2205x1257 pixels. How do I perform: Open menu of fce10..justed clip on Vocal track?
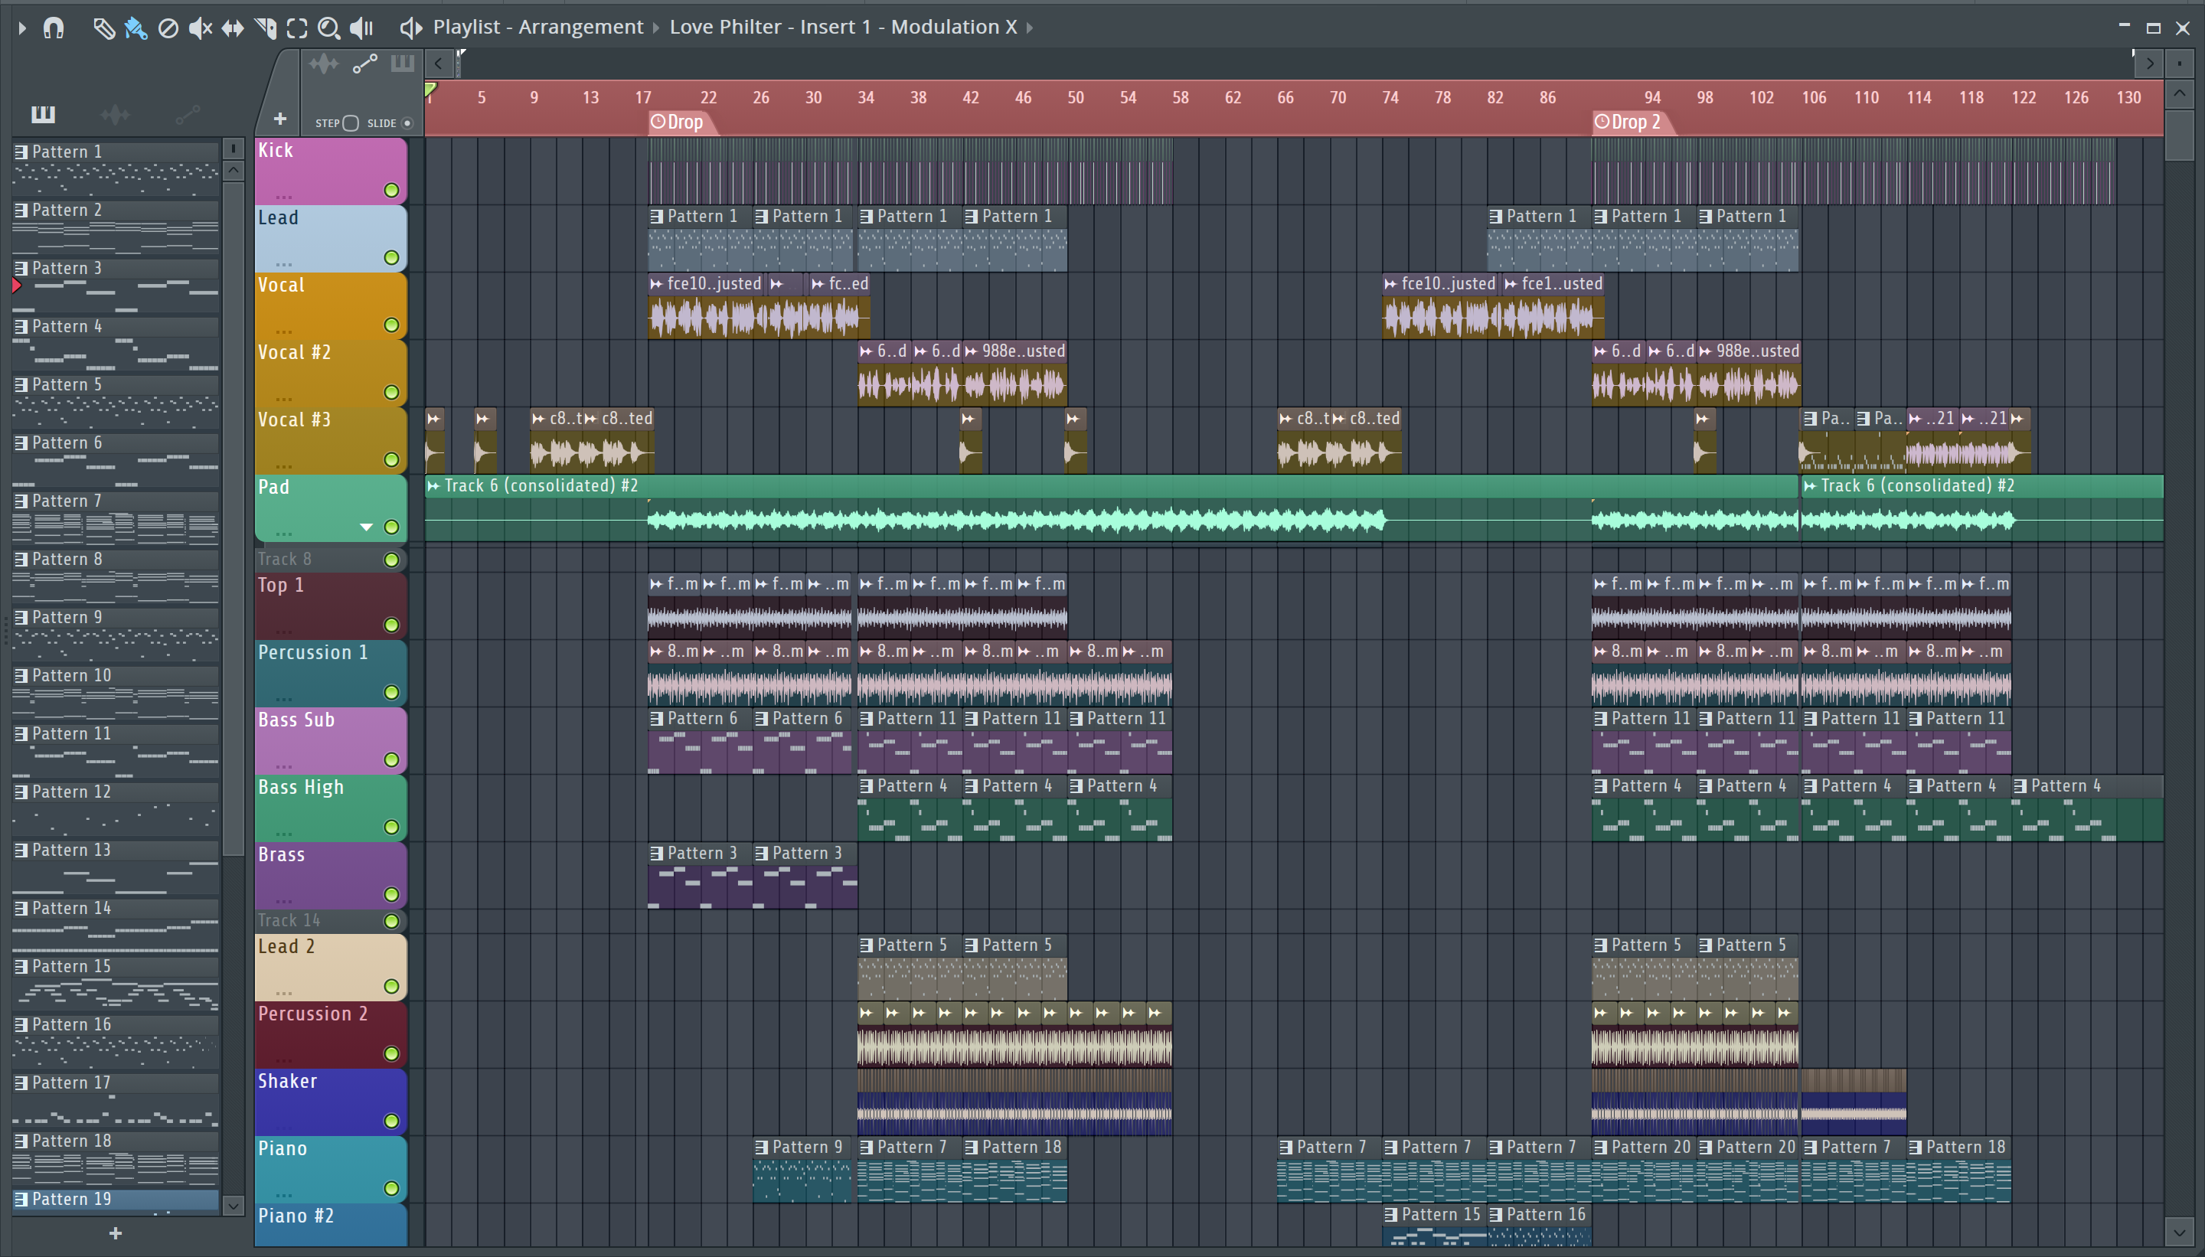[x=656, y=284]
